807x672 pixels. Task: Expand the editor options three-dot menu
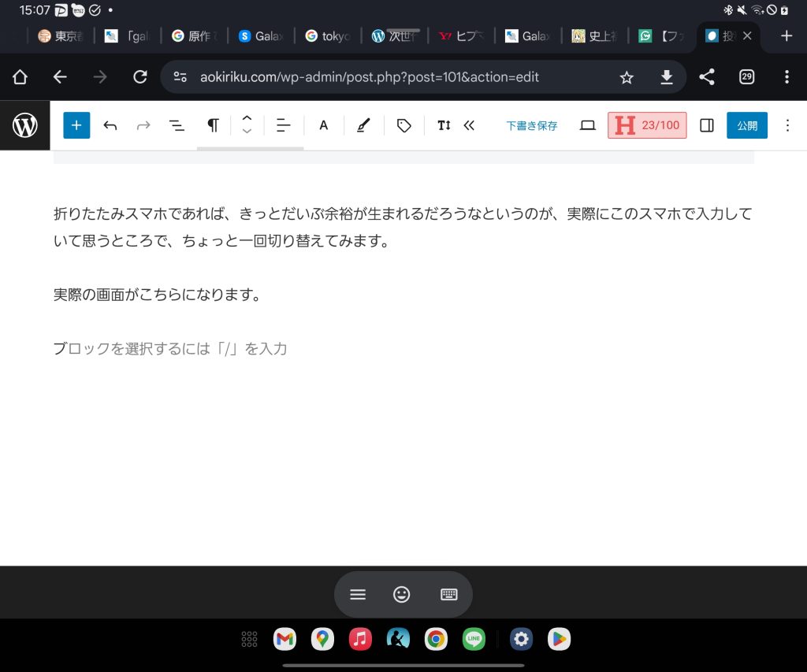coord(787,125)
